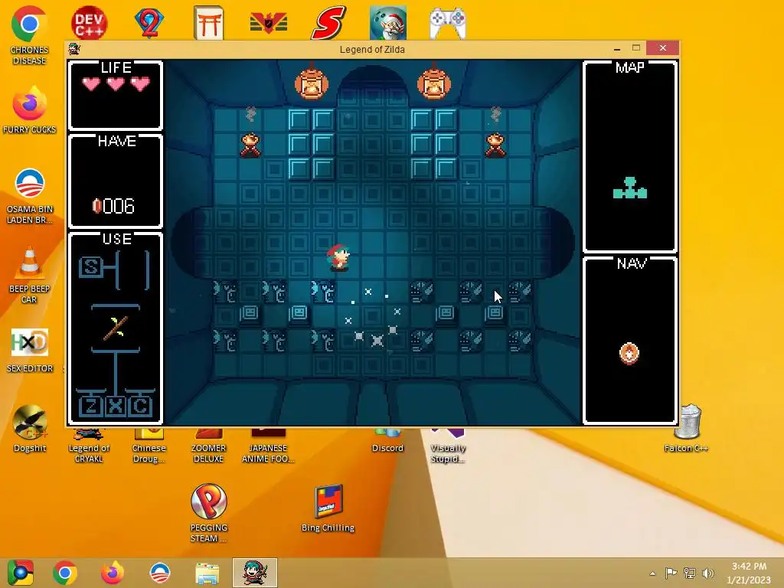Click the right hanging lantern in the game

pos(434,81)
